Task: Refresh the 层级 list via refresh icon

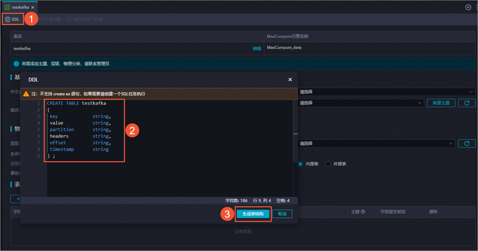Action: (x=467, y=144)
